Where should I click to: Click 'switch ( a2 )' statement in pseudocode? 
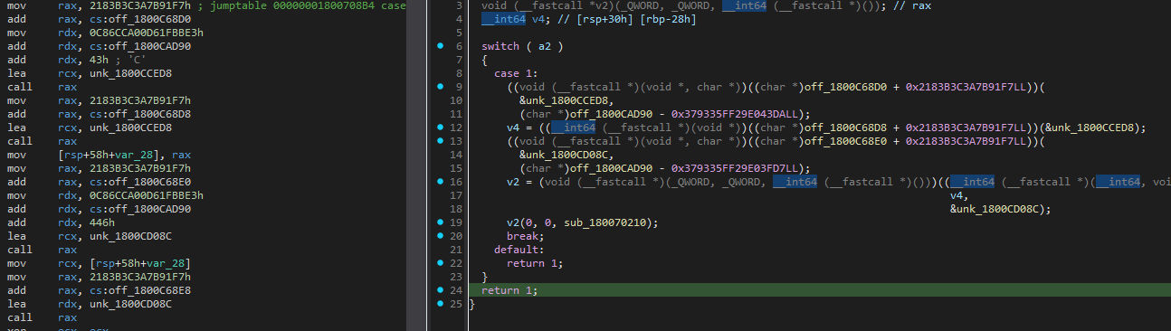pyautogui.click(x=523, y=46)
